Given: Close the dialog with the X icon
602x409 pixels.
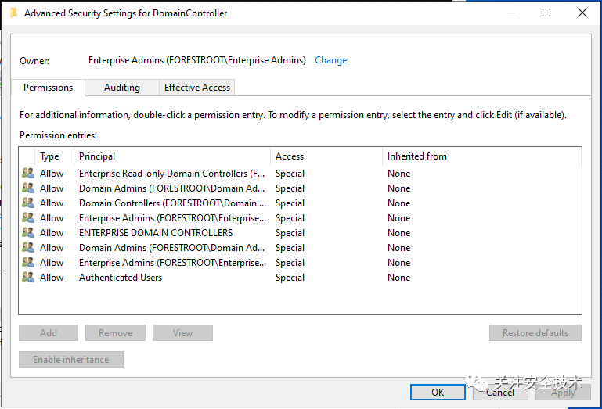Looking at the screenshot, I should [582, 13].
